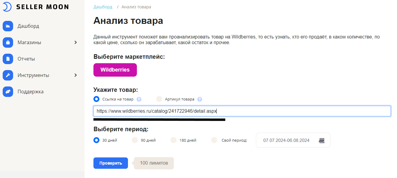Click the Укажите товар label
The height and width of the screenshot is (178, 397).
click(x=116, y=90)
